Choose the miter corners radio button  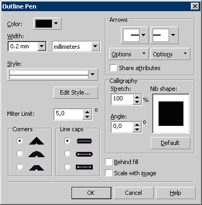coord(20,141)
